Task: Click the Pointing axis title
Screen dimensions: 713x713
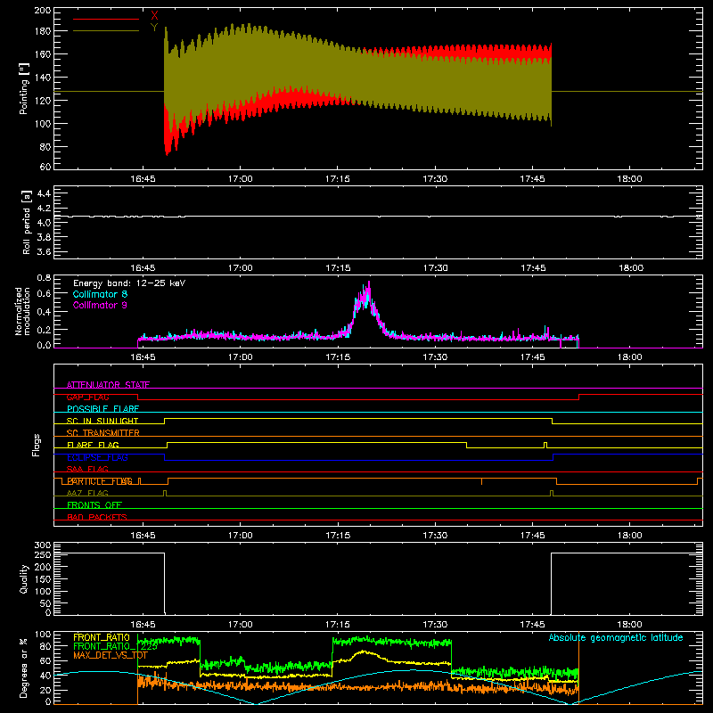Action: pos(24,88)
